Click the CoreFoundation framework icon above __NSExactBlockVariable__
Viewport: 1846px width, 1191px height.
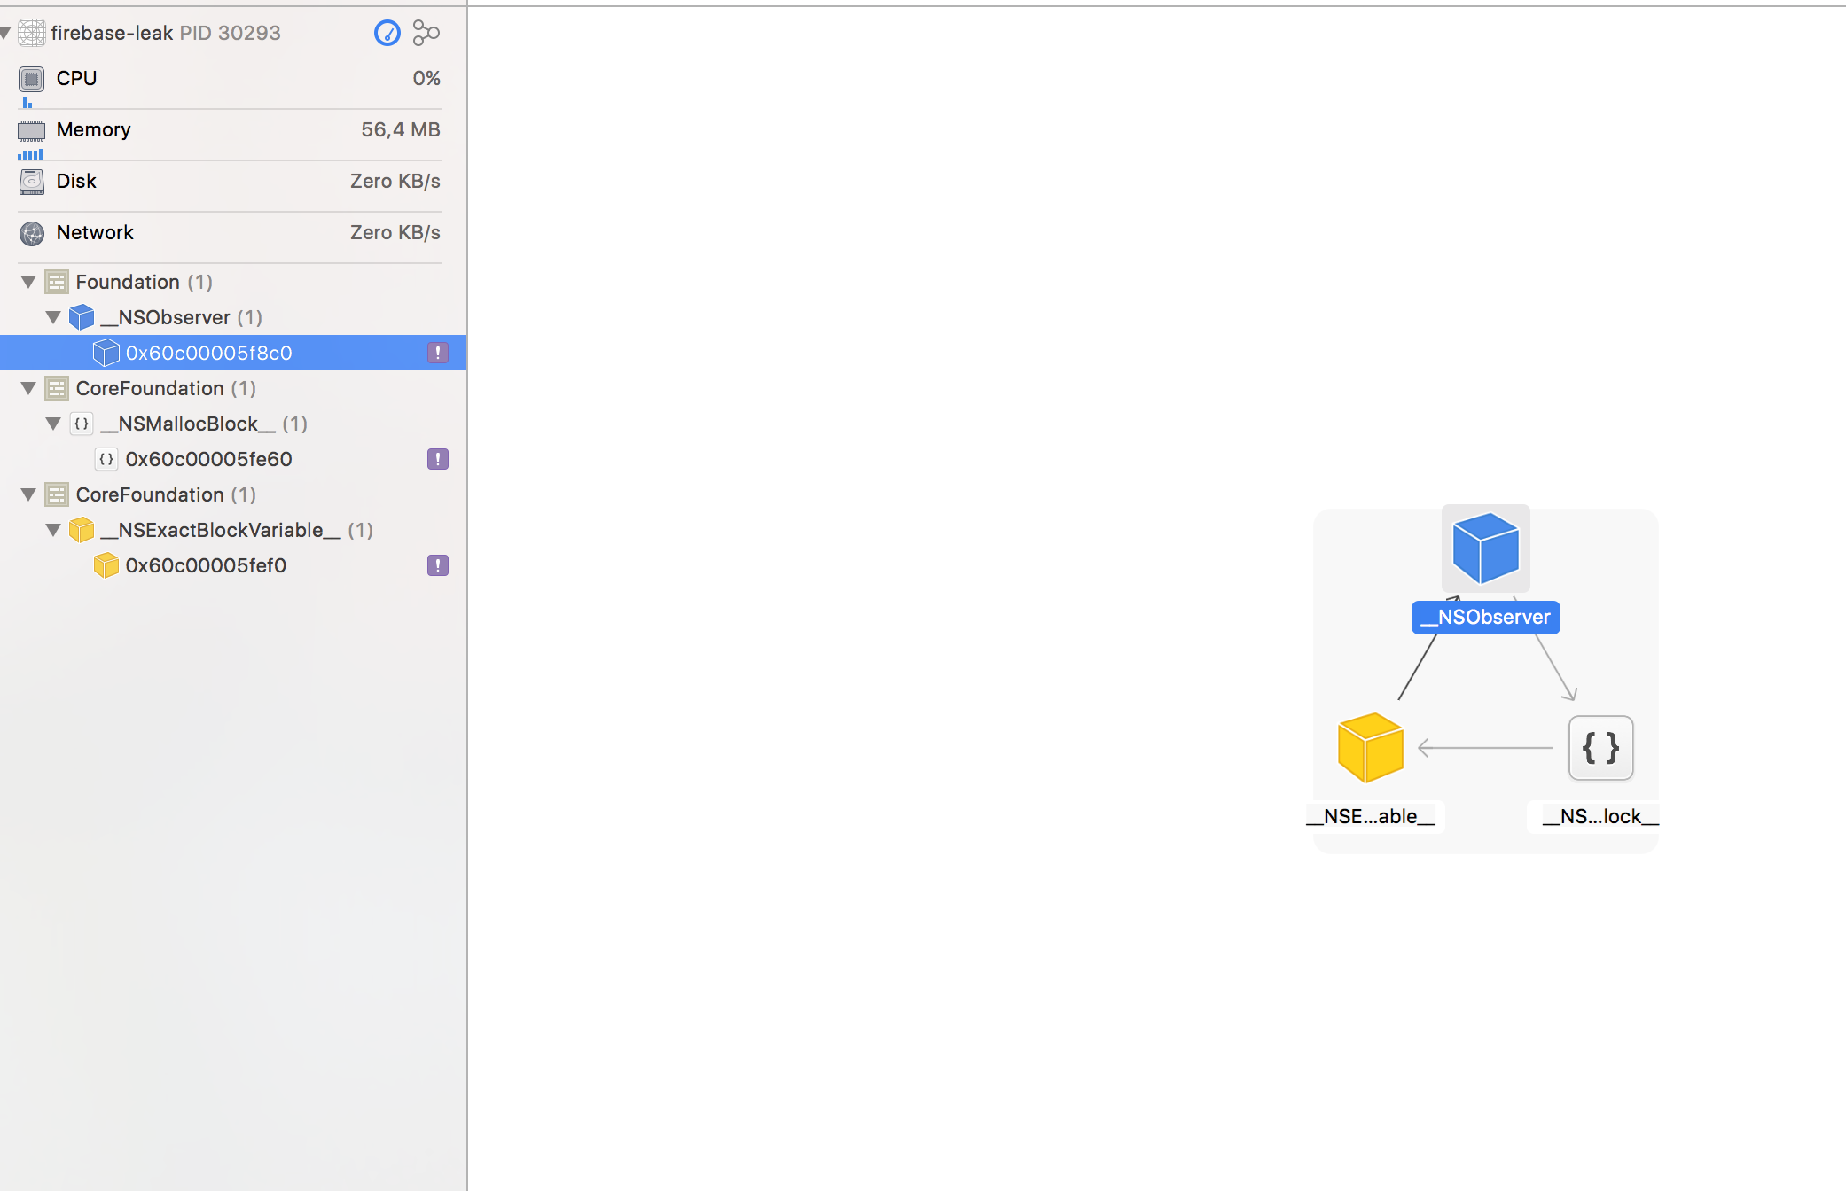tap(57, 494)
